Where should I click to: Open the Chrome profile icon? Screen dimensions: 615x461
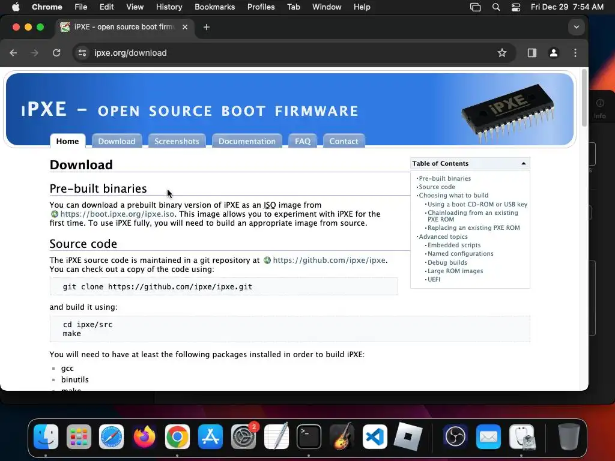click(553, 53)
